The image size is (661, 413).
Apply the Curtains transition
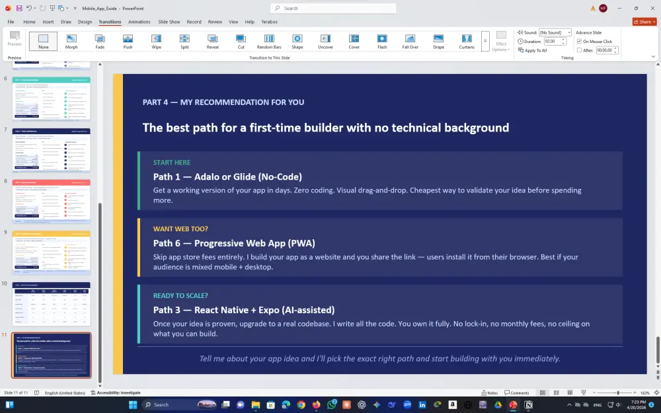click(467, 41)
